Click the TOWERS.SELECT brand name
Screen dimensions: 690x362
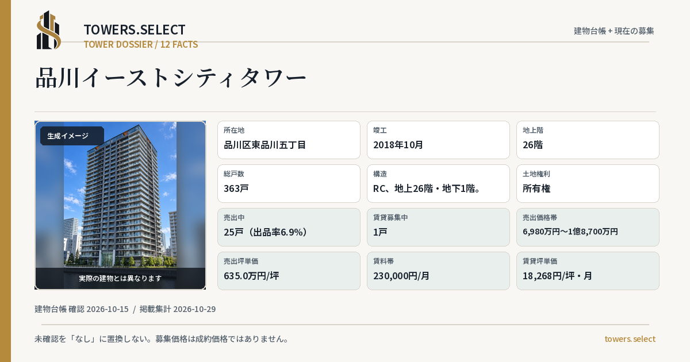(135, 30)
